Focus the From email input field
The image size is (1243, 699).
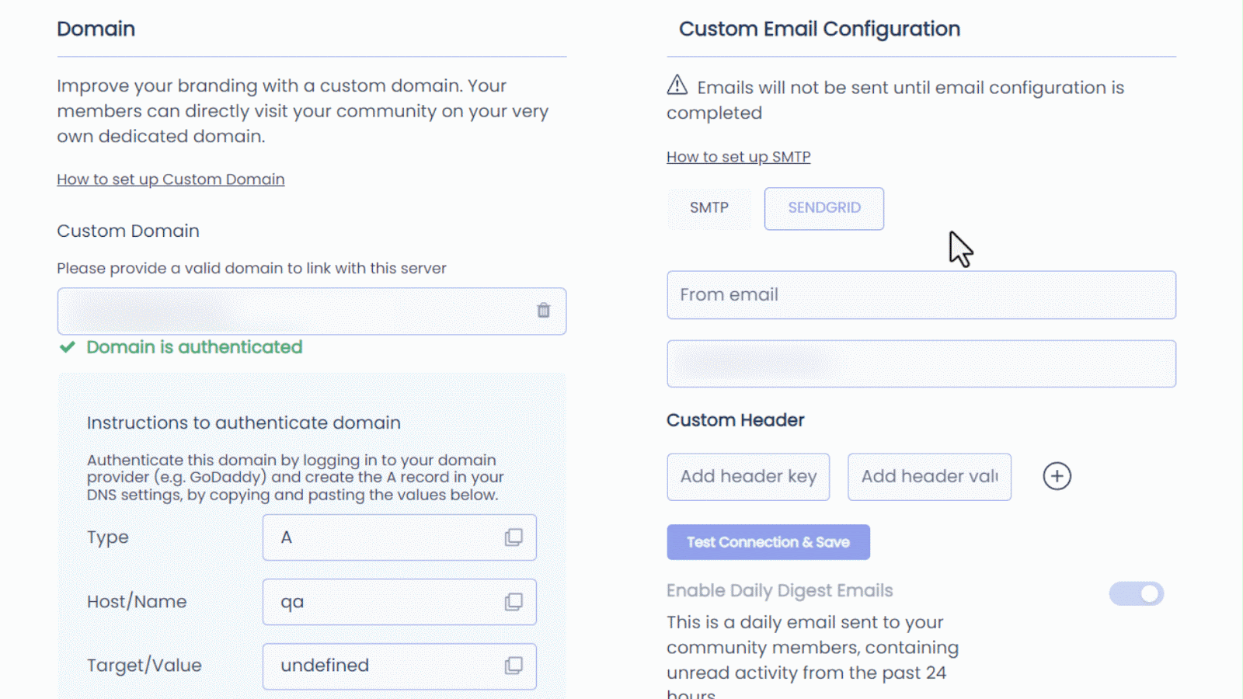(x=921, y=295)
